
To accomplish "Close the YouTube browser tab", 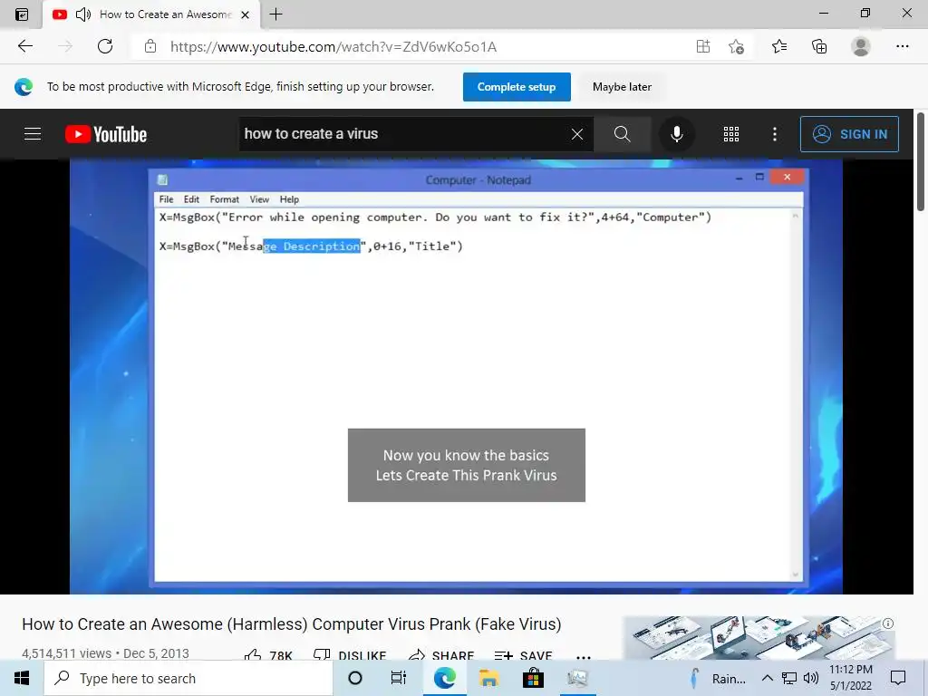I will (245, 14).
